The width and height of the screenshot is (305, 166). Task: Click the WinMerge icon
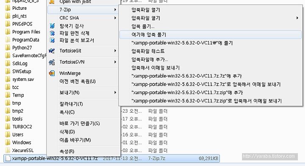52,73
